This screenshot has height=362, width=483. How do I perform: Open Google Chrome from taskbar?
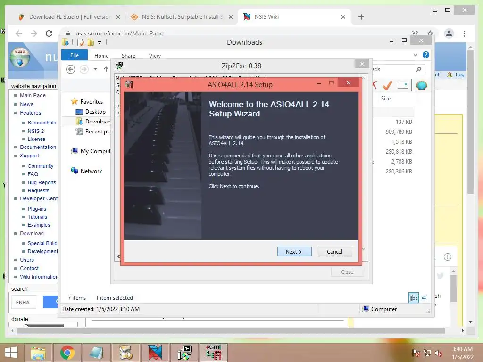tap(67, 353)
